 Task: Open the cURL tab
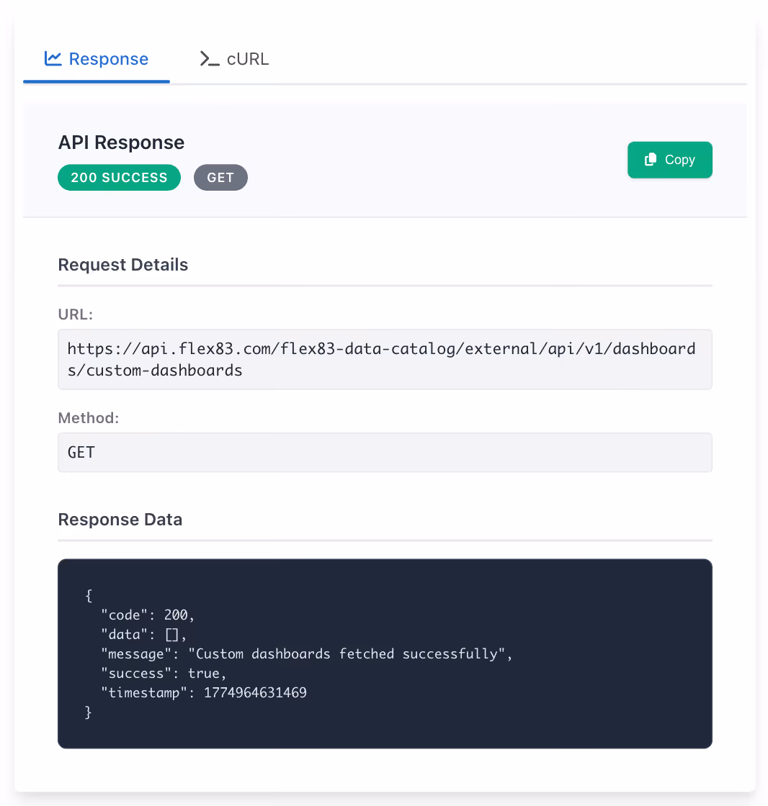pos(234,59)
